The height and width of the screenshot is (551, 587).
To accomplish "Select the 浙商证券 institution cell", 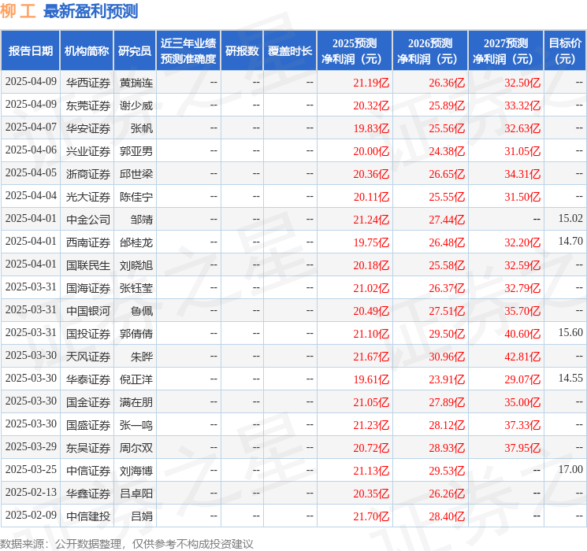I will tap(88, 174).
